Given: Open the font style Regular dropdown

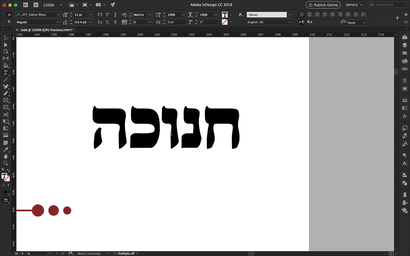Looking at the screenshot, I should point(59,22).
